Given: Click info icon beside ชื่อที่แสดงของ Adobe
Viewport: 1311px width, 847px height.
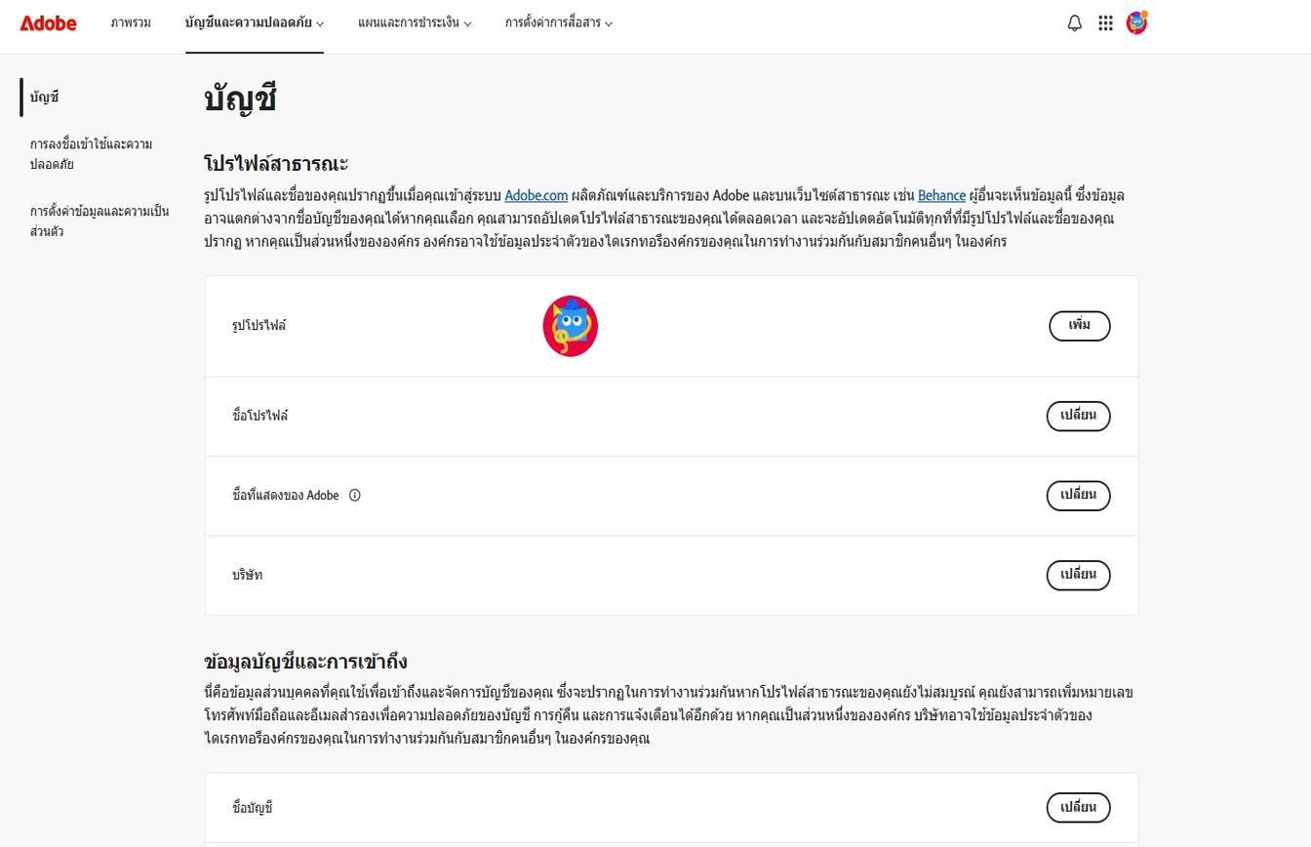Looking at the screenshot, I should click(355, 496).
